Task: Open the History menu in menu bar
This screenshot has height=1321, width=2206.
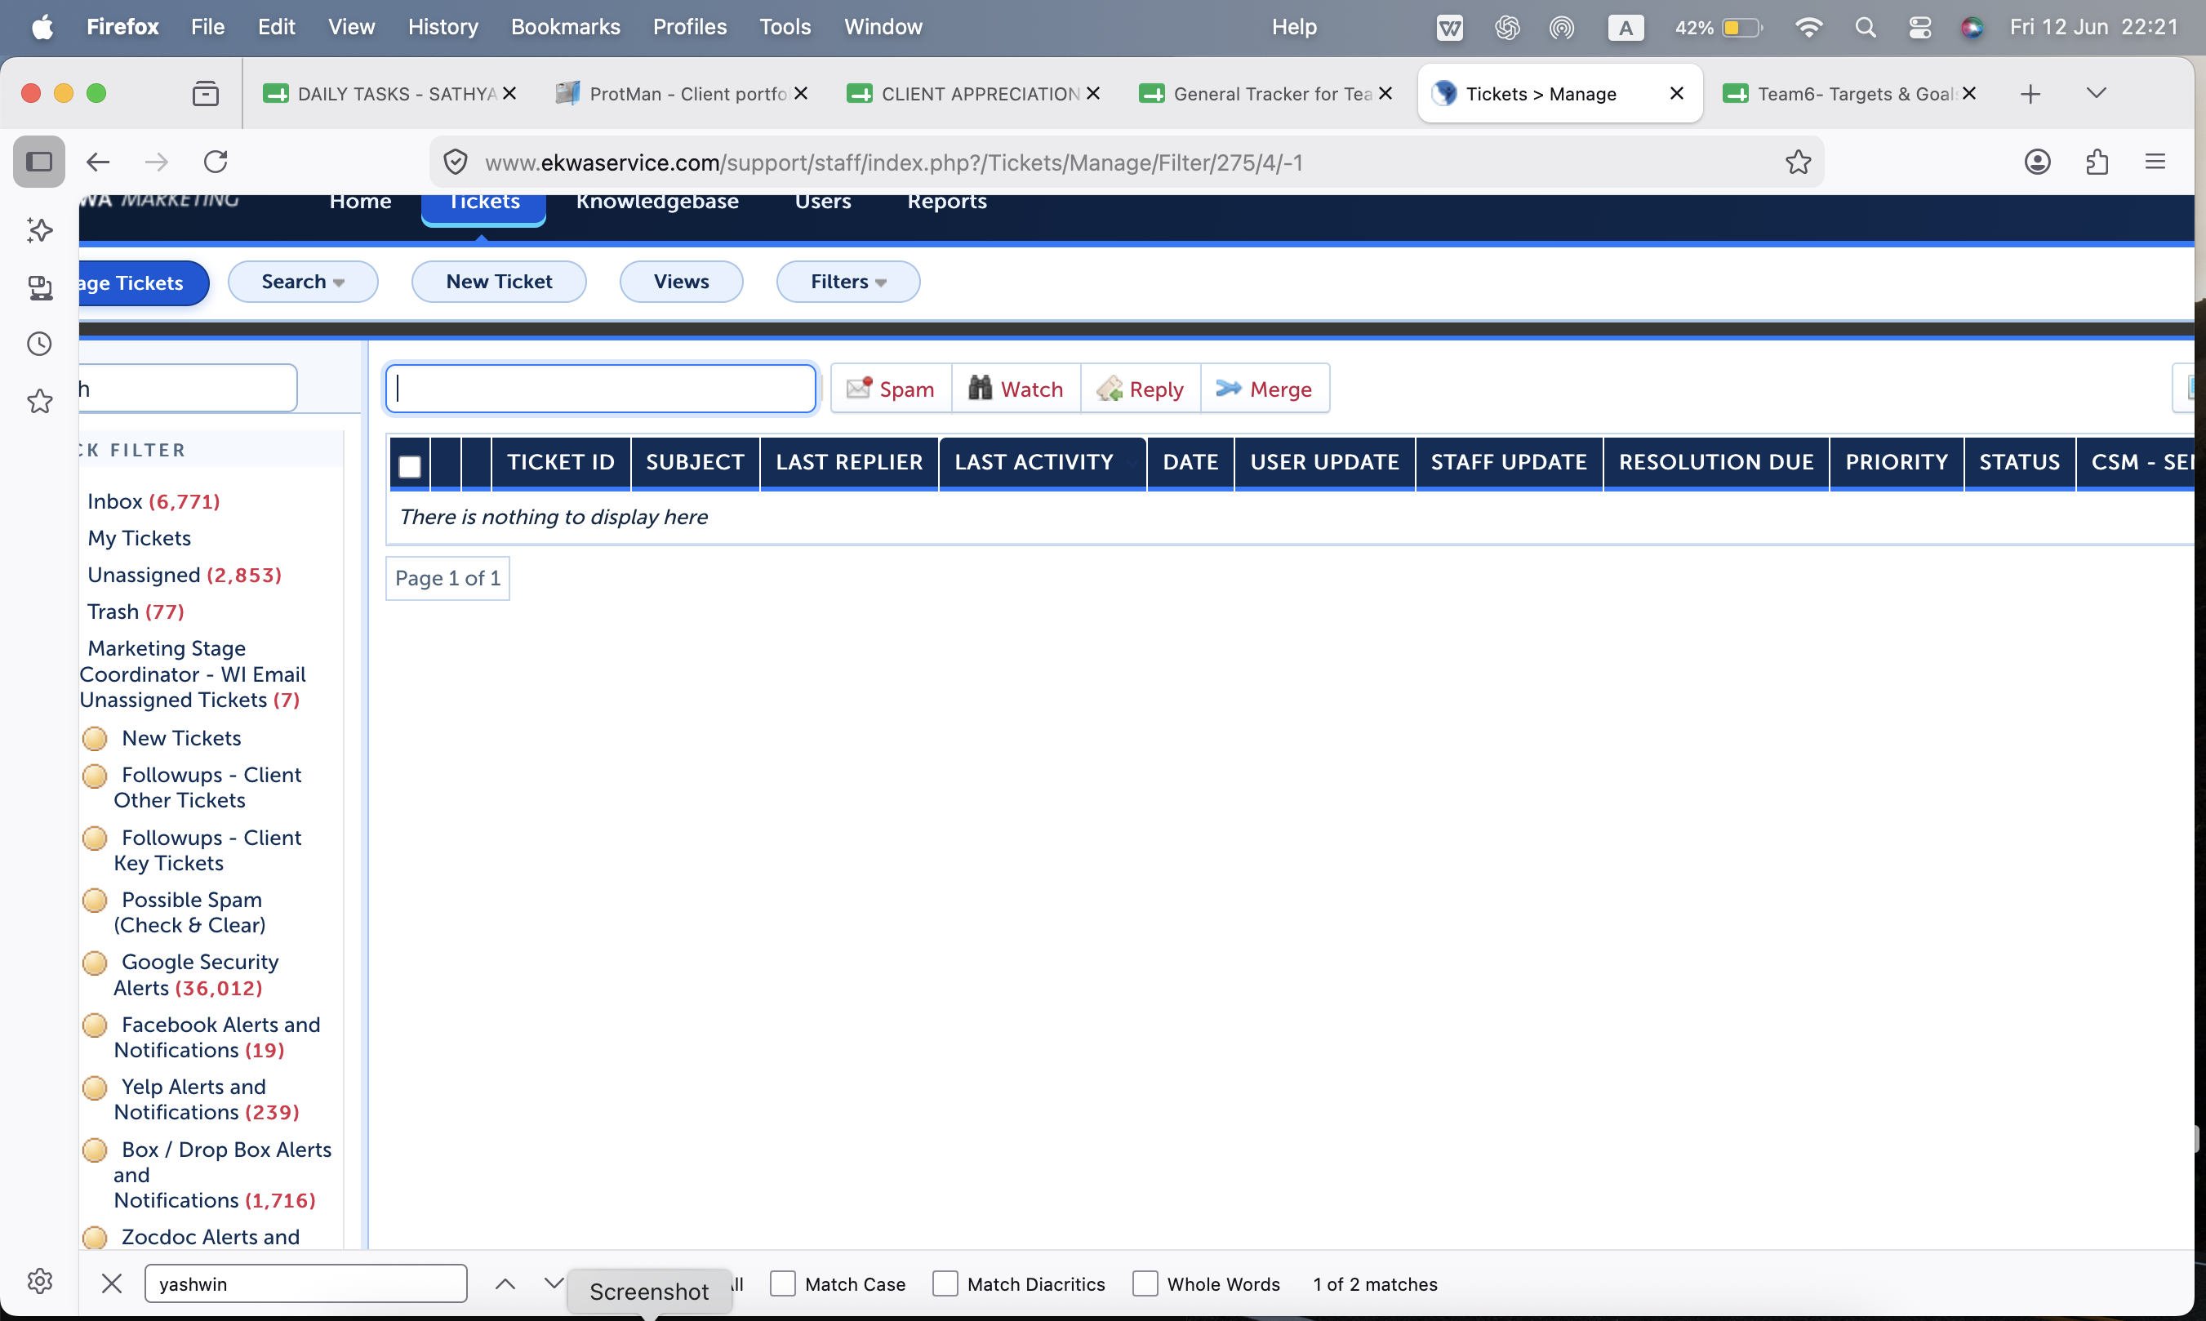Action: 443,28
